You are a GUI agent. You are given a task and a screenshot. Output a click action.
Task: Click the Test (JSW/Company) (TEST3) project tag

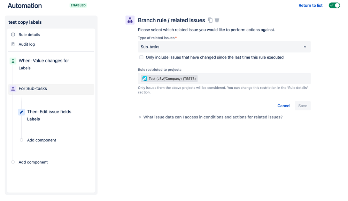(169, 78)
